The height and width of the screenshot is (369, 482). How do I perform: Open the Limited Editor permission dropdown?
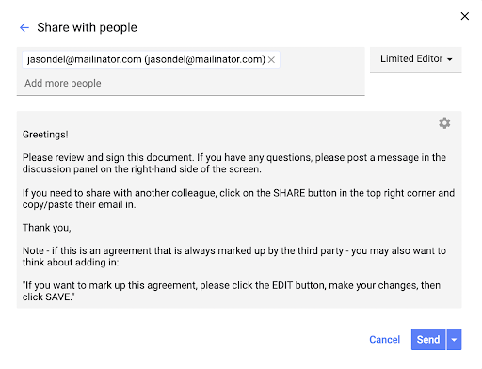pos(416,59)
